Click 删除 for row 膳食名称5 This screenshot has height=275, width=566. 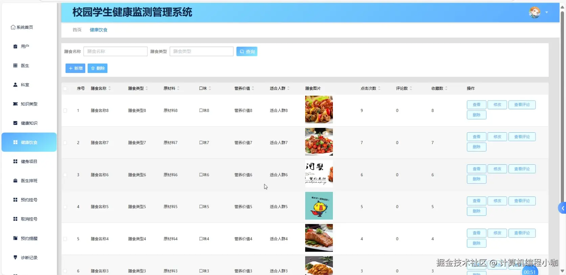[477, 211]
